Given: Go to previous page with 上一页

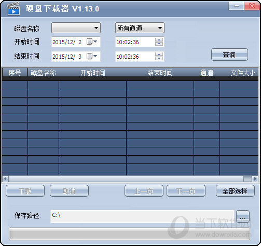Looking at the screenshot, I should click(x=144, y=191).
